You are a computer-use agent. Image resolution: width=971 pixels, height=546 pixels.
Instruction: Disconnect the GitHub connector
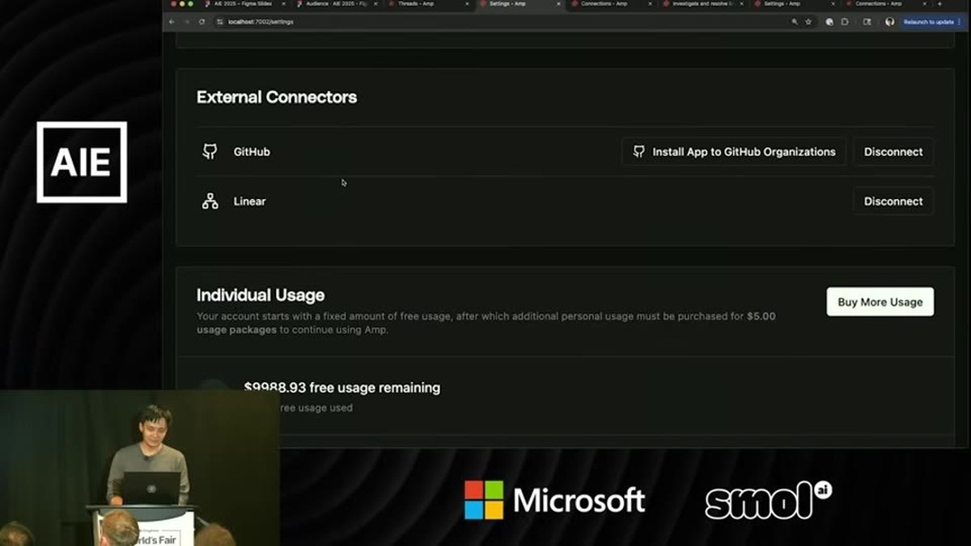(893, 151)
